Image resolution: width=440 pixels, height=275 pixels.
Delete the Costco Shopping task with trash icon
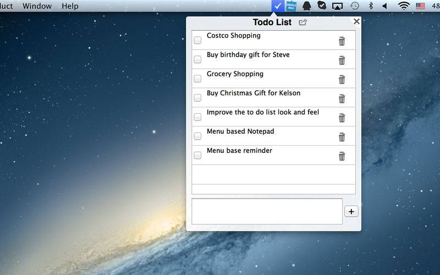[342, 41]
